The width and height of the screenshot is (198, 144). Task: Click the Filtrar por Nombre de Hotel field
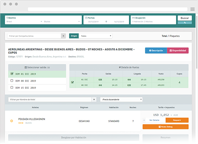50,99
